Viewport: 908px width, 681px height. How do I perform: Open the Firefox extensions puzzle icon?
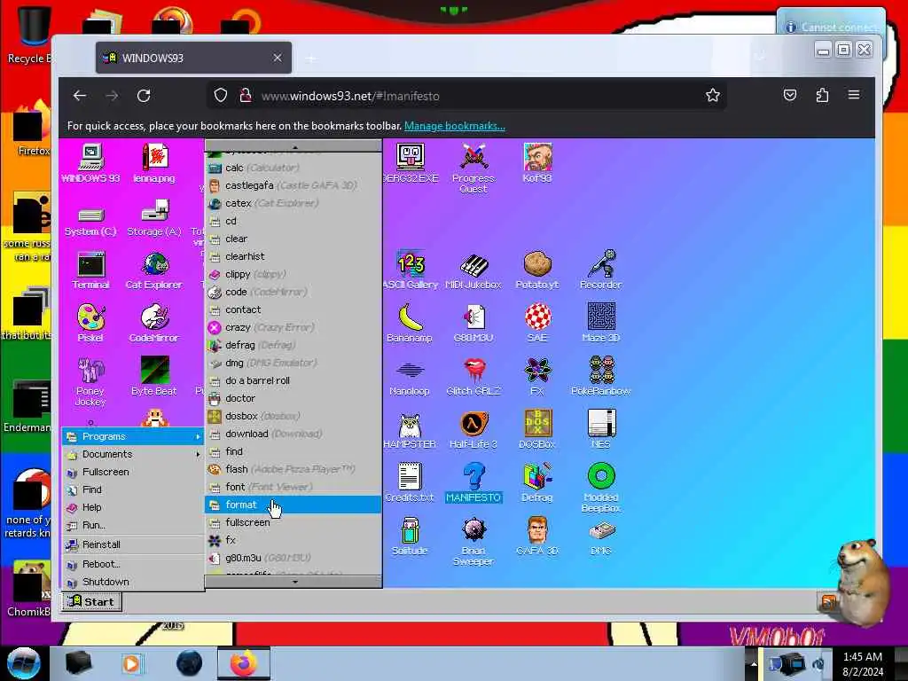coord(822,95)
